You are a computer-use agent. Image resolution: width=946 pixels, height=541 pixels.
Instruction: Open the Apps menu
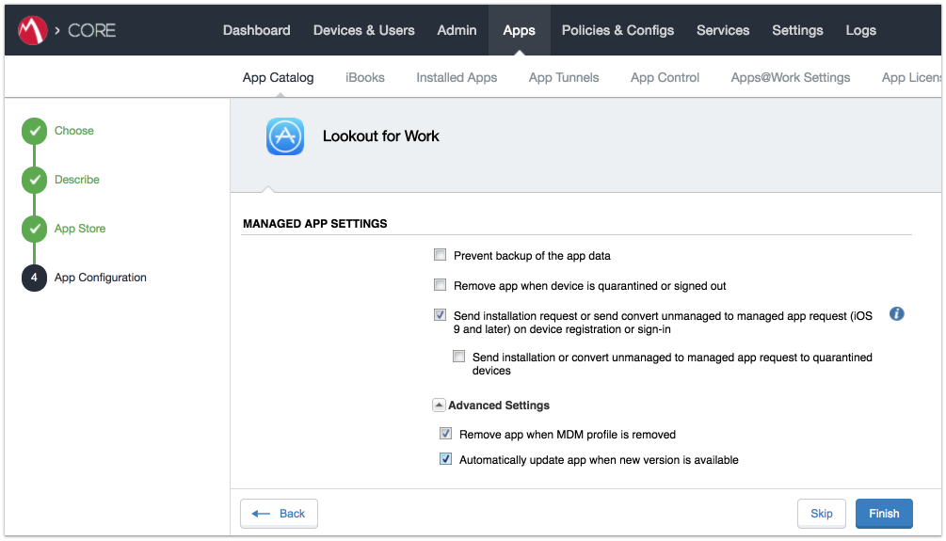click(519, 30)
